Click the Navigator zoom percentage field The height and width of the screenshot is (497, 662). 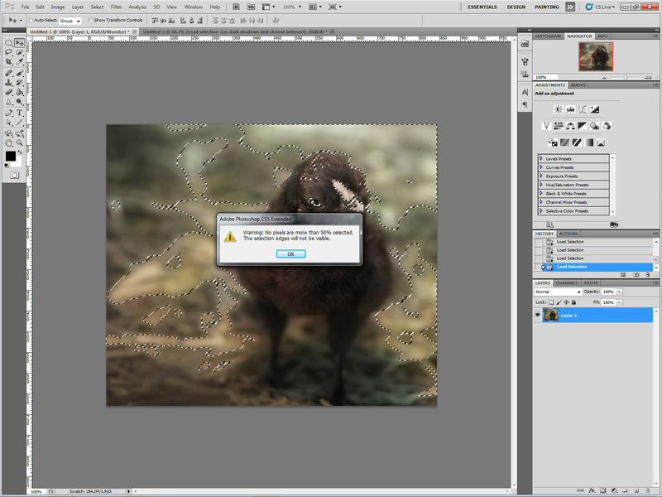[x=545, y=77]
